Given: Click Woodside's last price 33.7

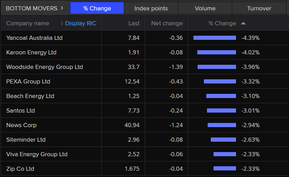Looking at the screenshot, I should tap(134, 67).
